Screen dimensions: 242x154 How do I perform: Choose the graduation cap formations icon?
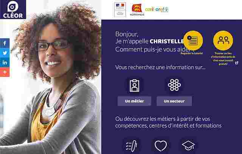[188, 145]
